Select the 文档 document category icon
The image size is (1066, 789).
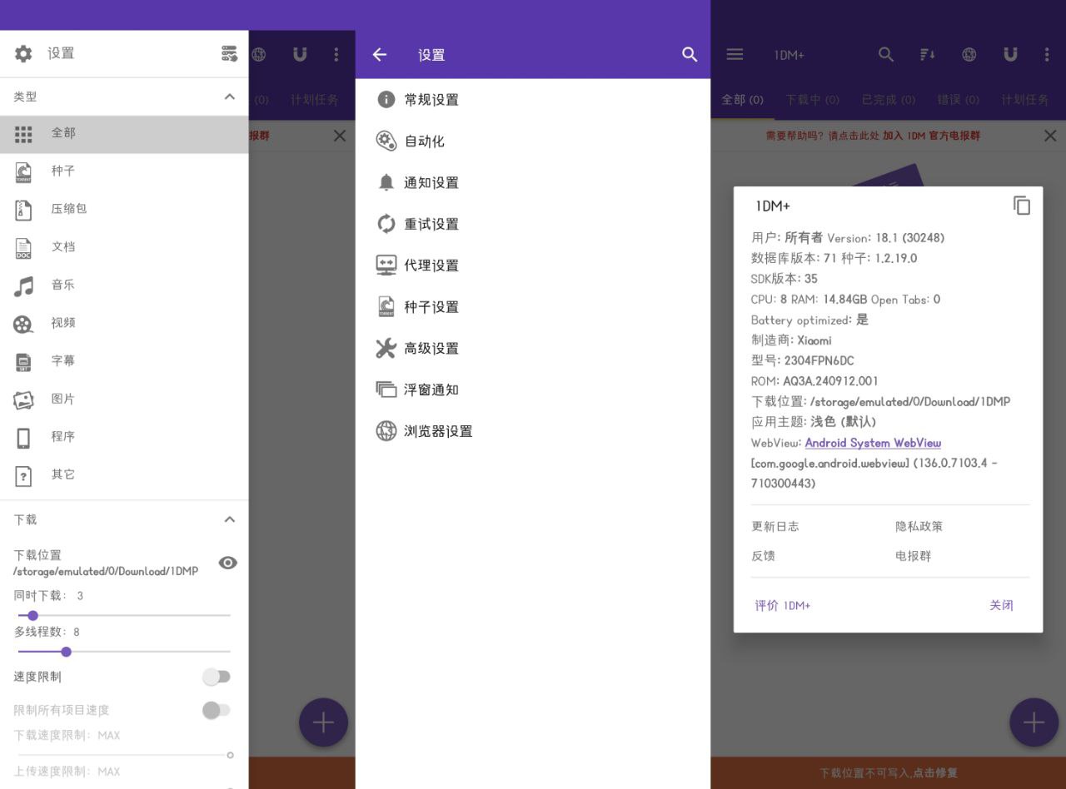coord(23,248)
